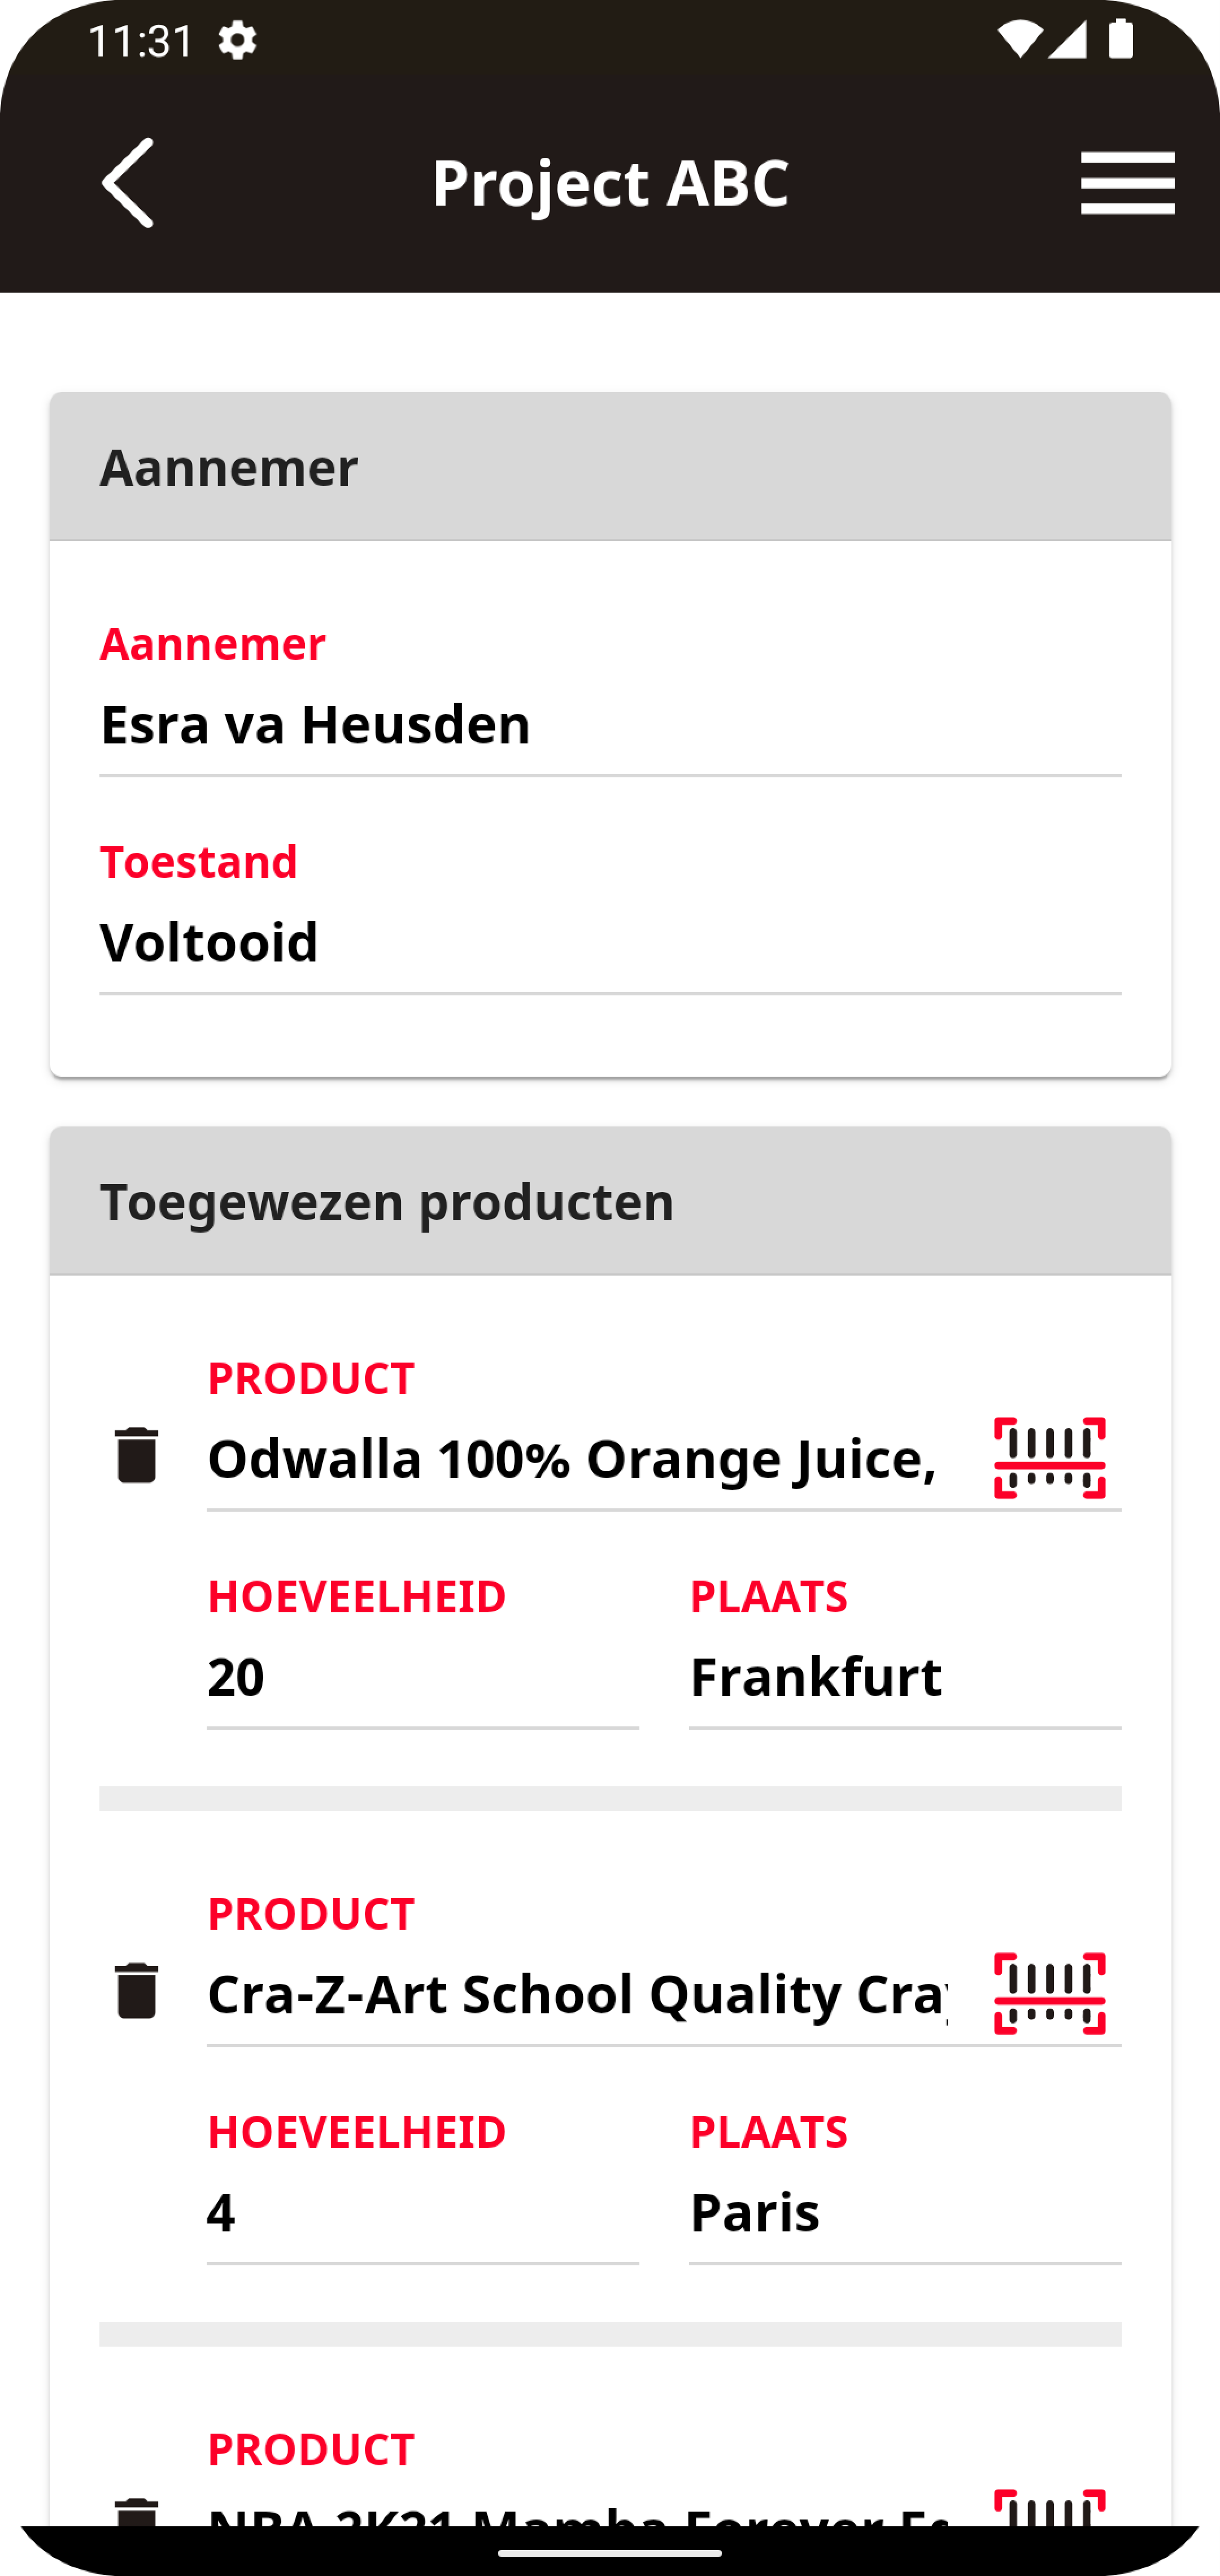Scan barcode for the NBA 2K21 product

tap(1049, 2506)
